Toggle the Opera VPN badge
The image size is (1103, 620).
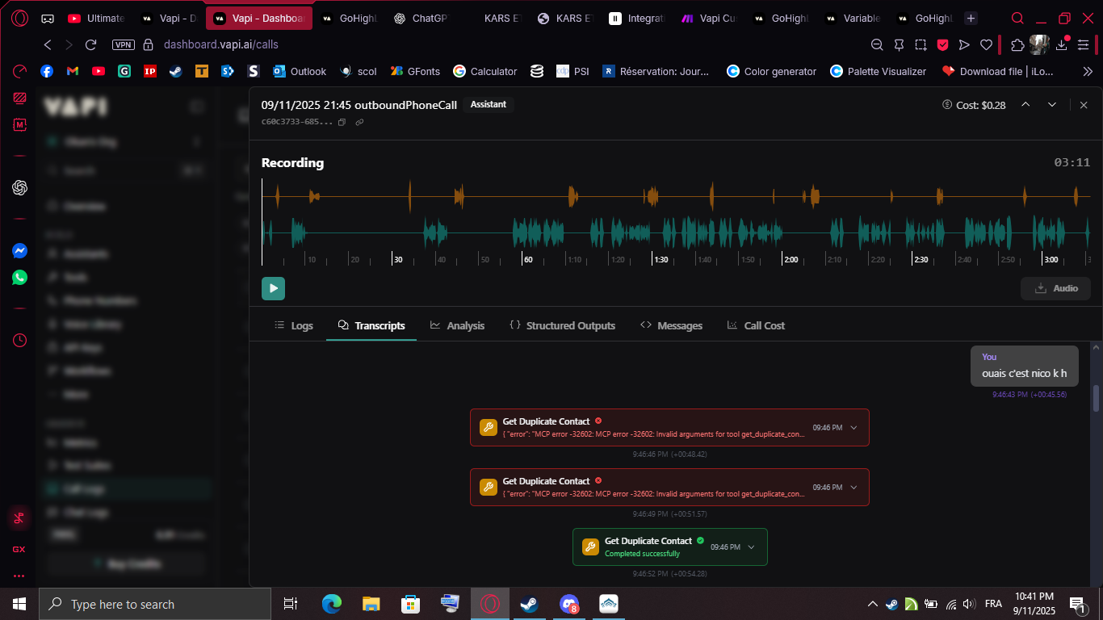point(124,45)
